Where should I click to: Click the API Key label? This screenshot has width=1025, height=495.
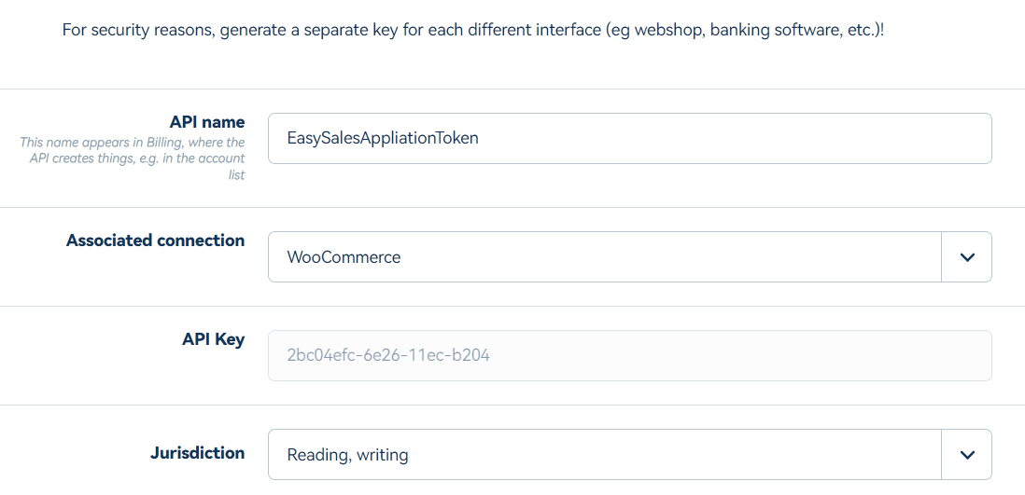coord(213,339)
